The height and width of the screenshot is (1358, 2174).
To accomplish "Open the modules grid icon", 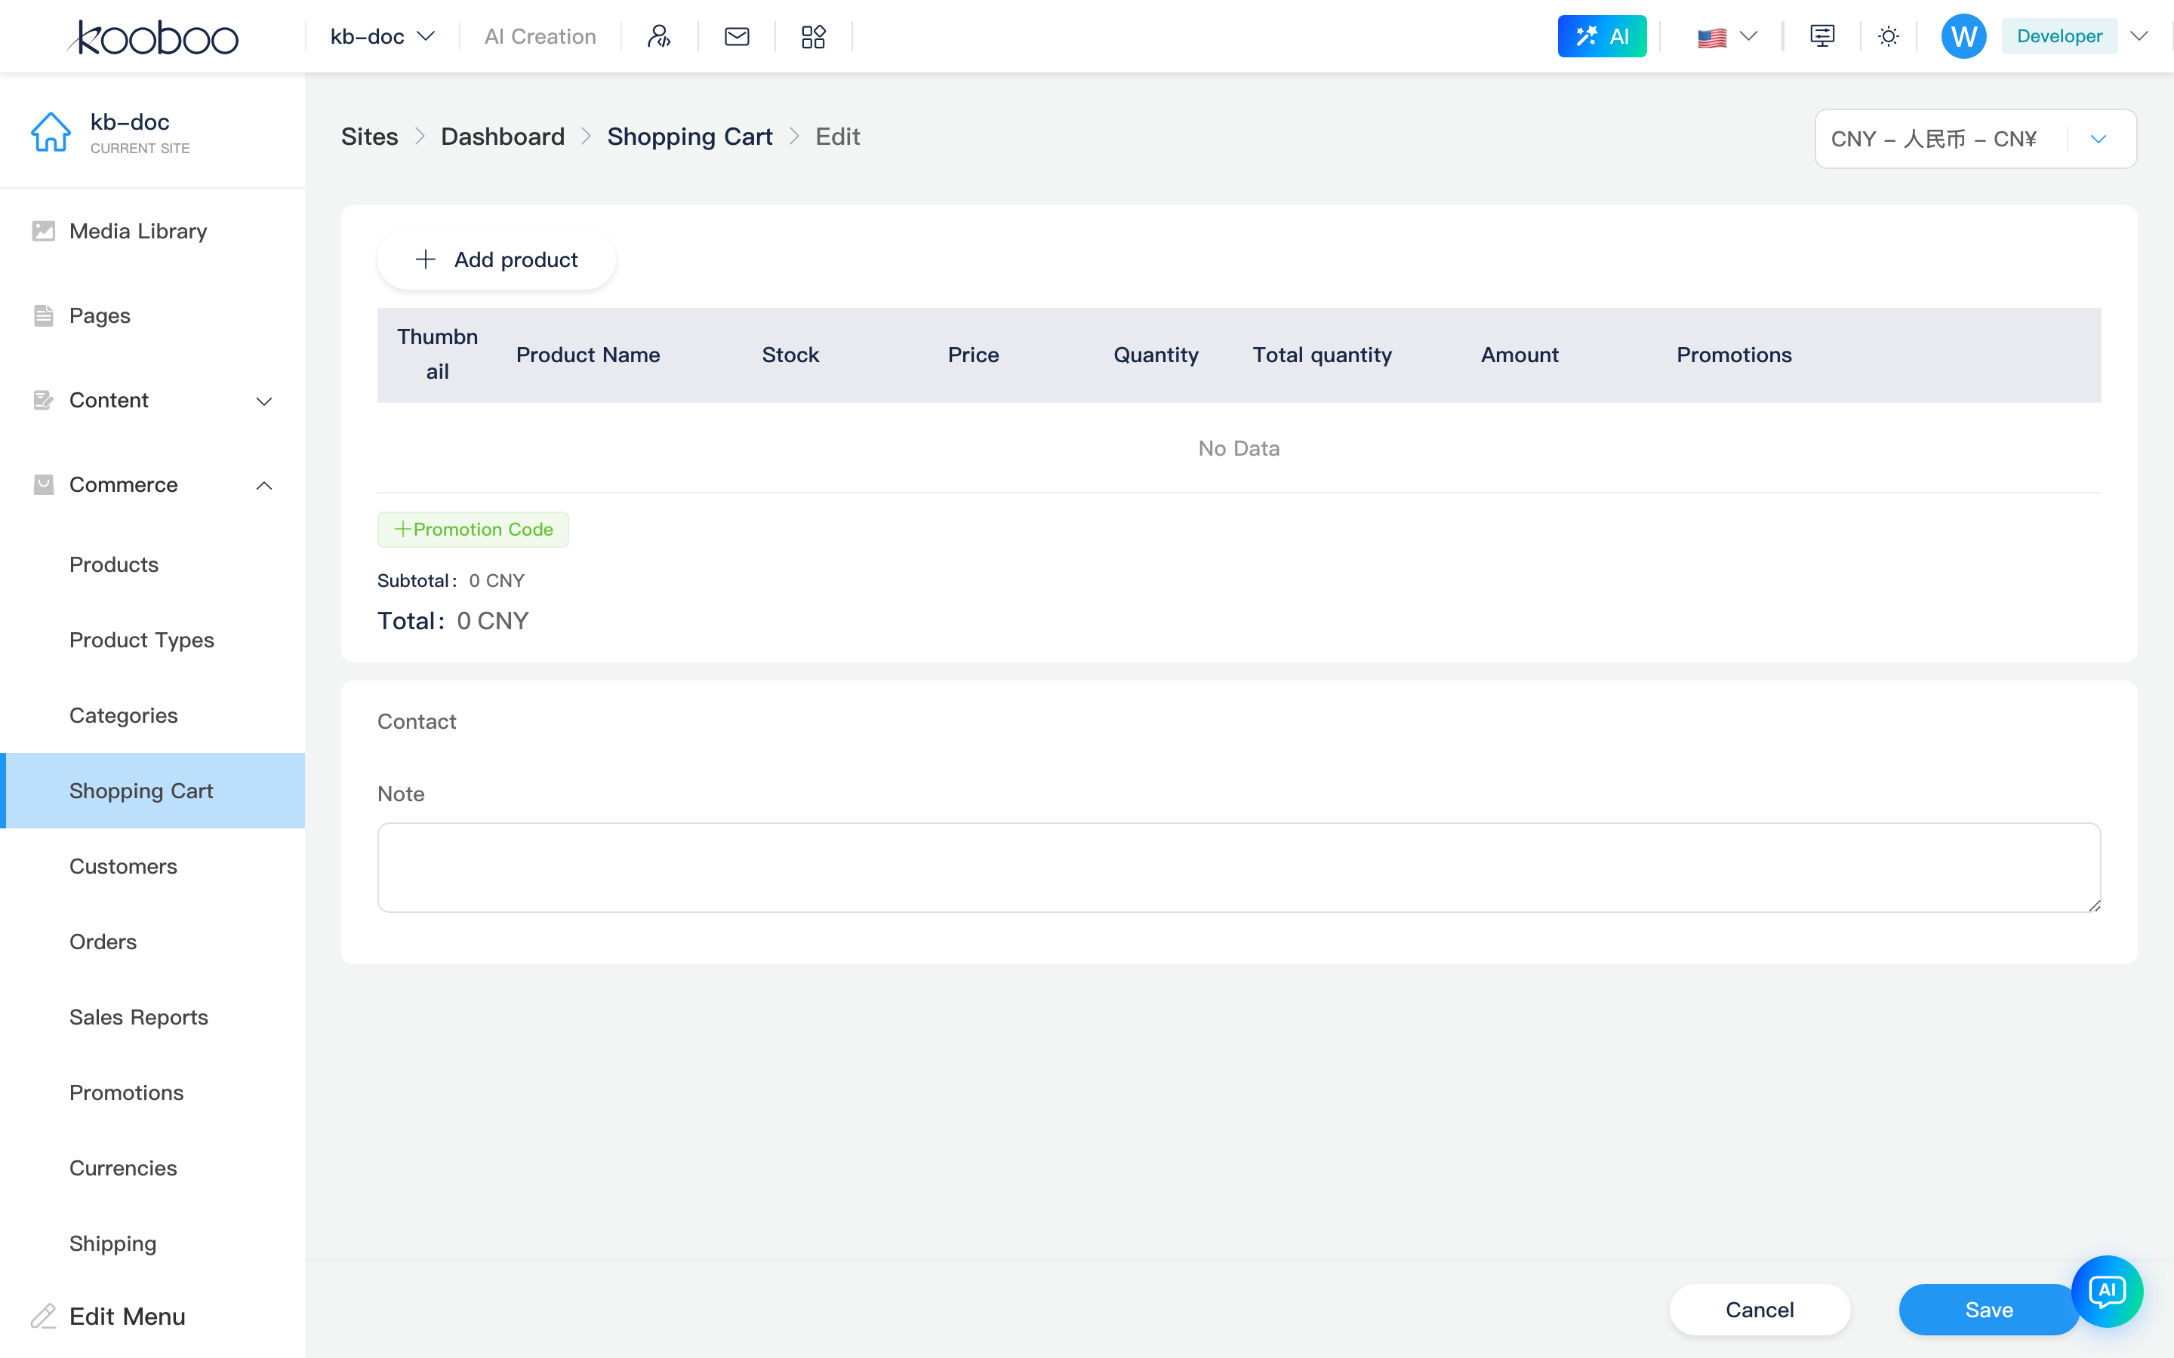I will click(813, 36).
